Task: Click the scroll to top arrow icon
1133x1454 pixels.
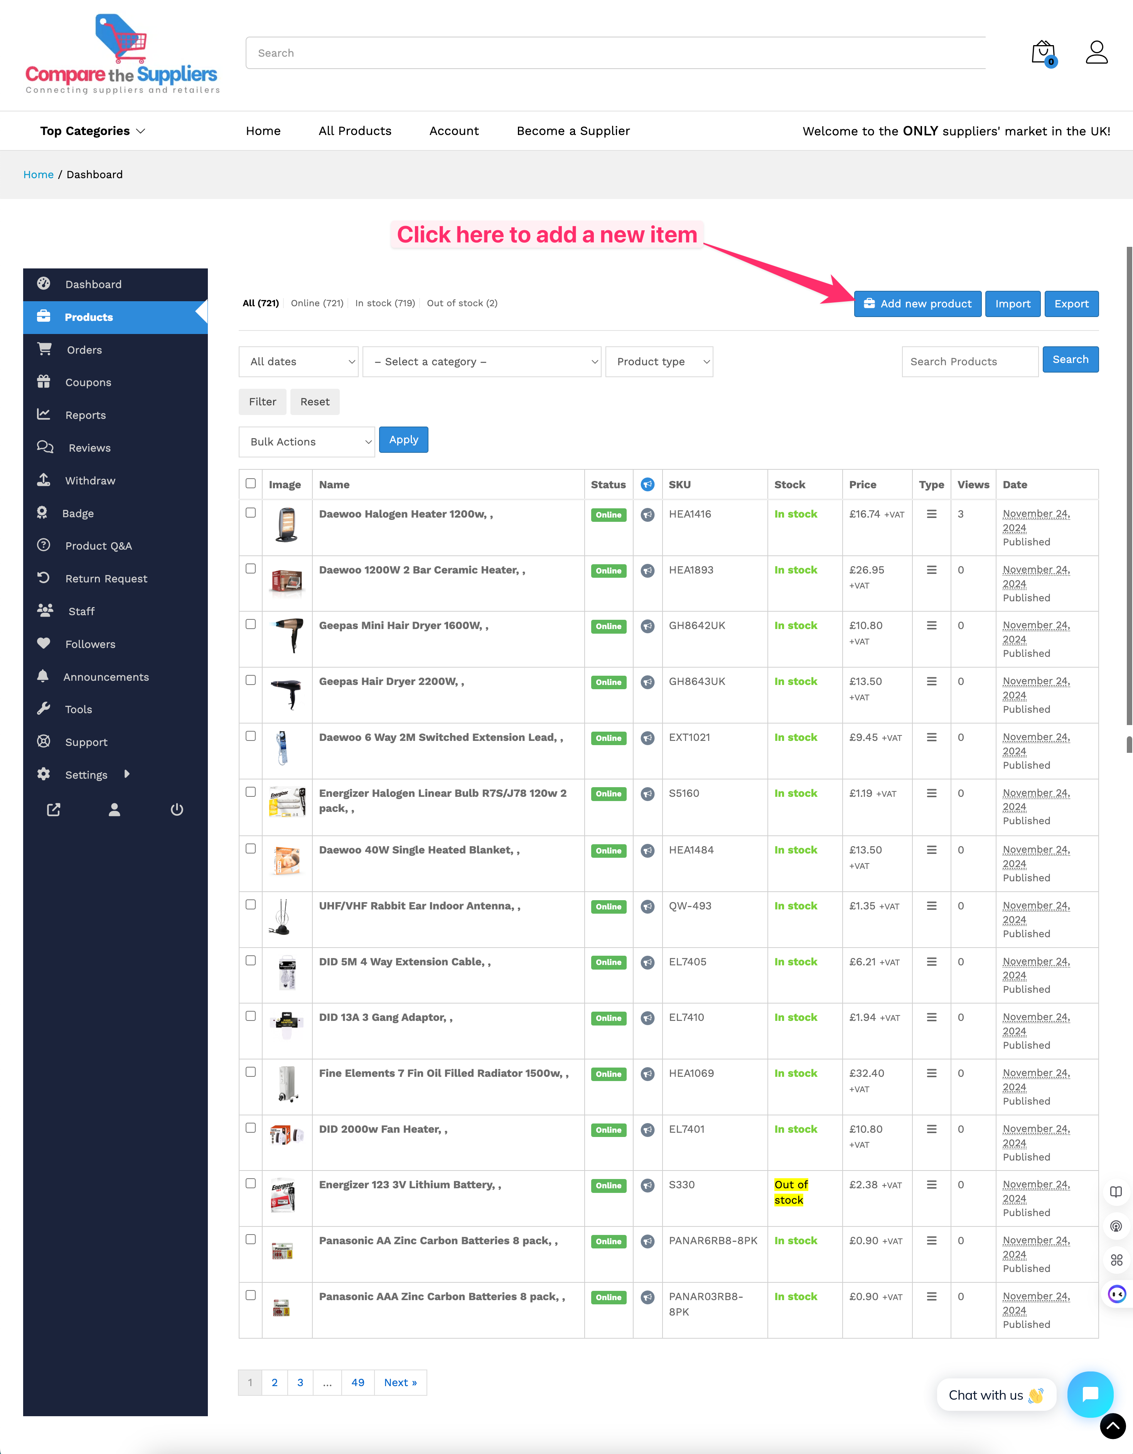Action: [1112, 1426]
